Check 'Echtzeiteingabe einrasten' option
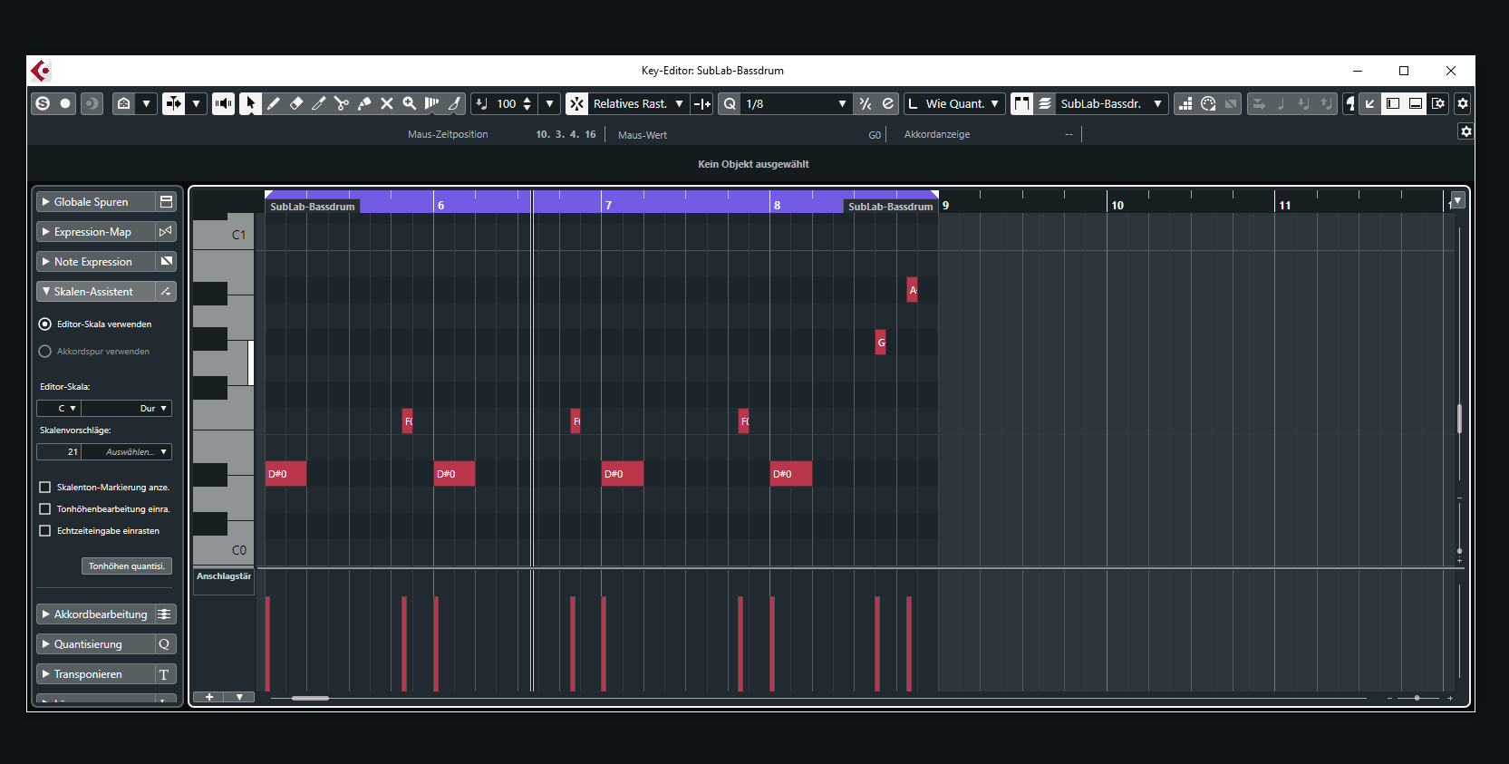The height and width of the screenshot is (764, 1509). 45,531
